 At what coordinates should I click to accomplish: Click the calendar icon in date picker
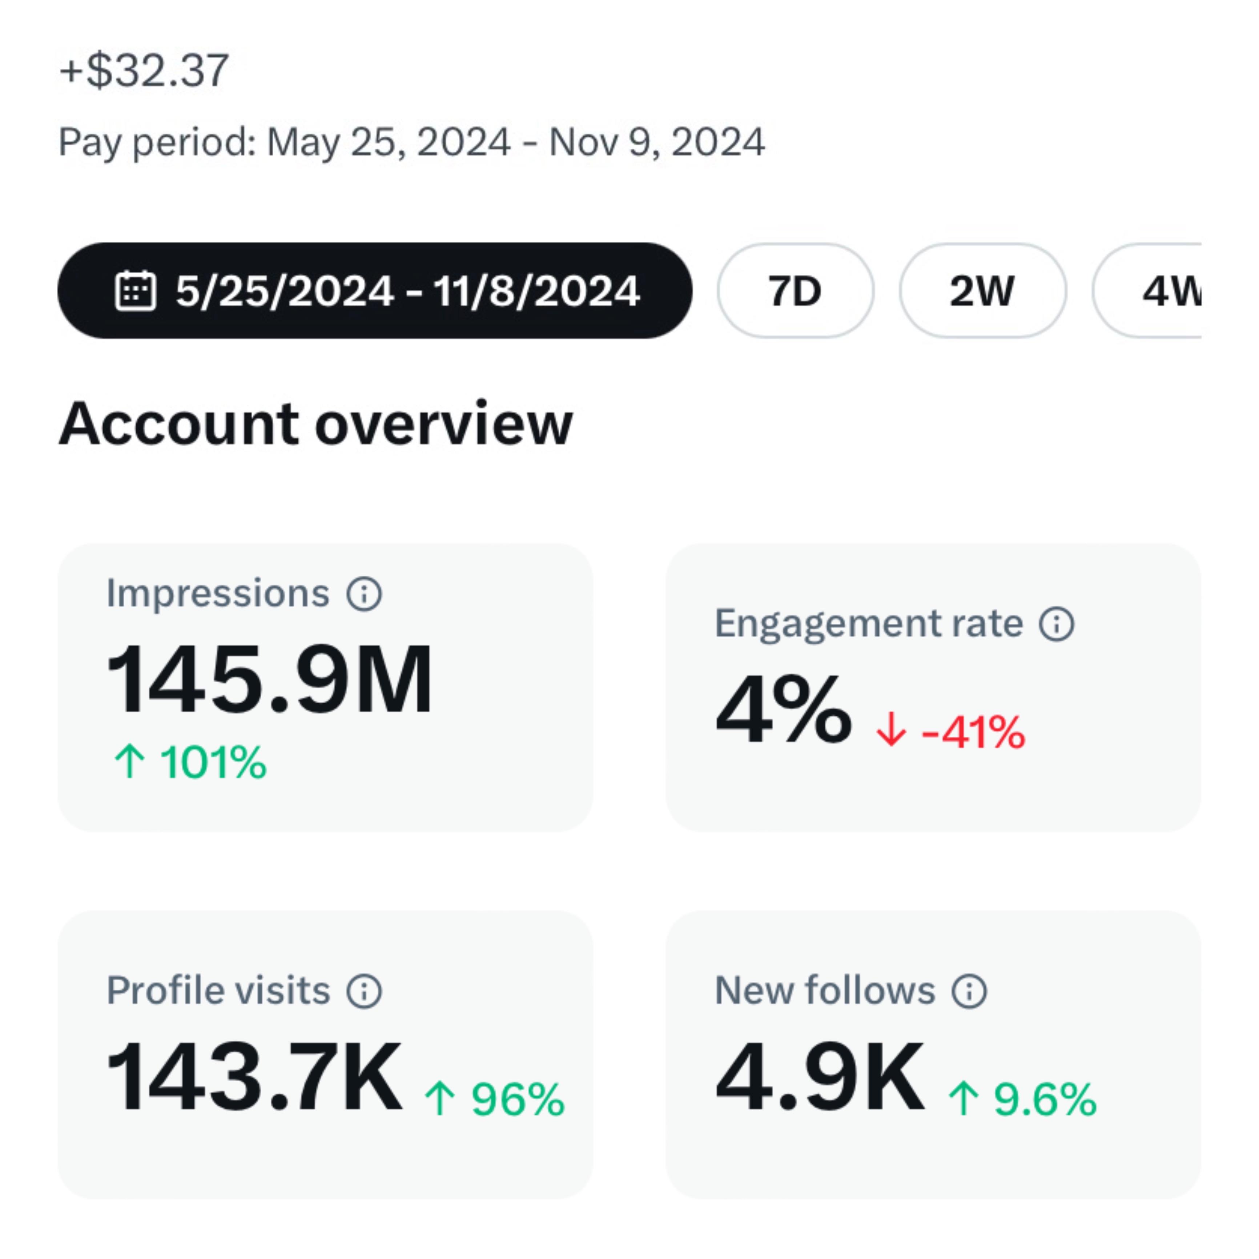[136, 291]
